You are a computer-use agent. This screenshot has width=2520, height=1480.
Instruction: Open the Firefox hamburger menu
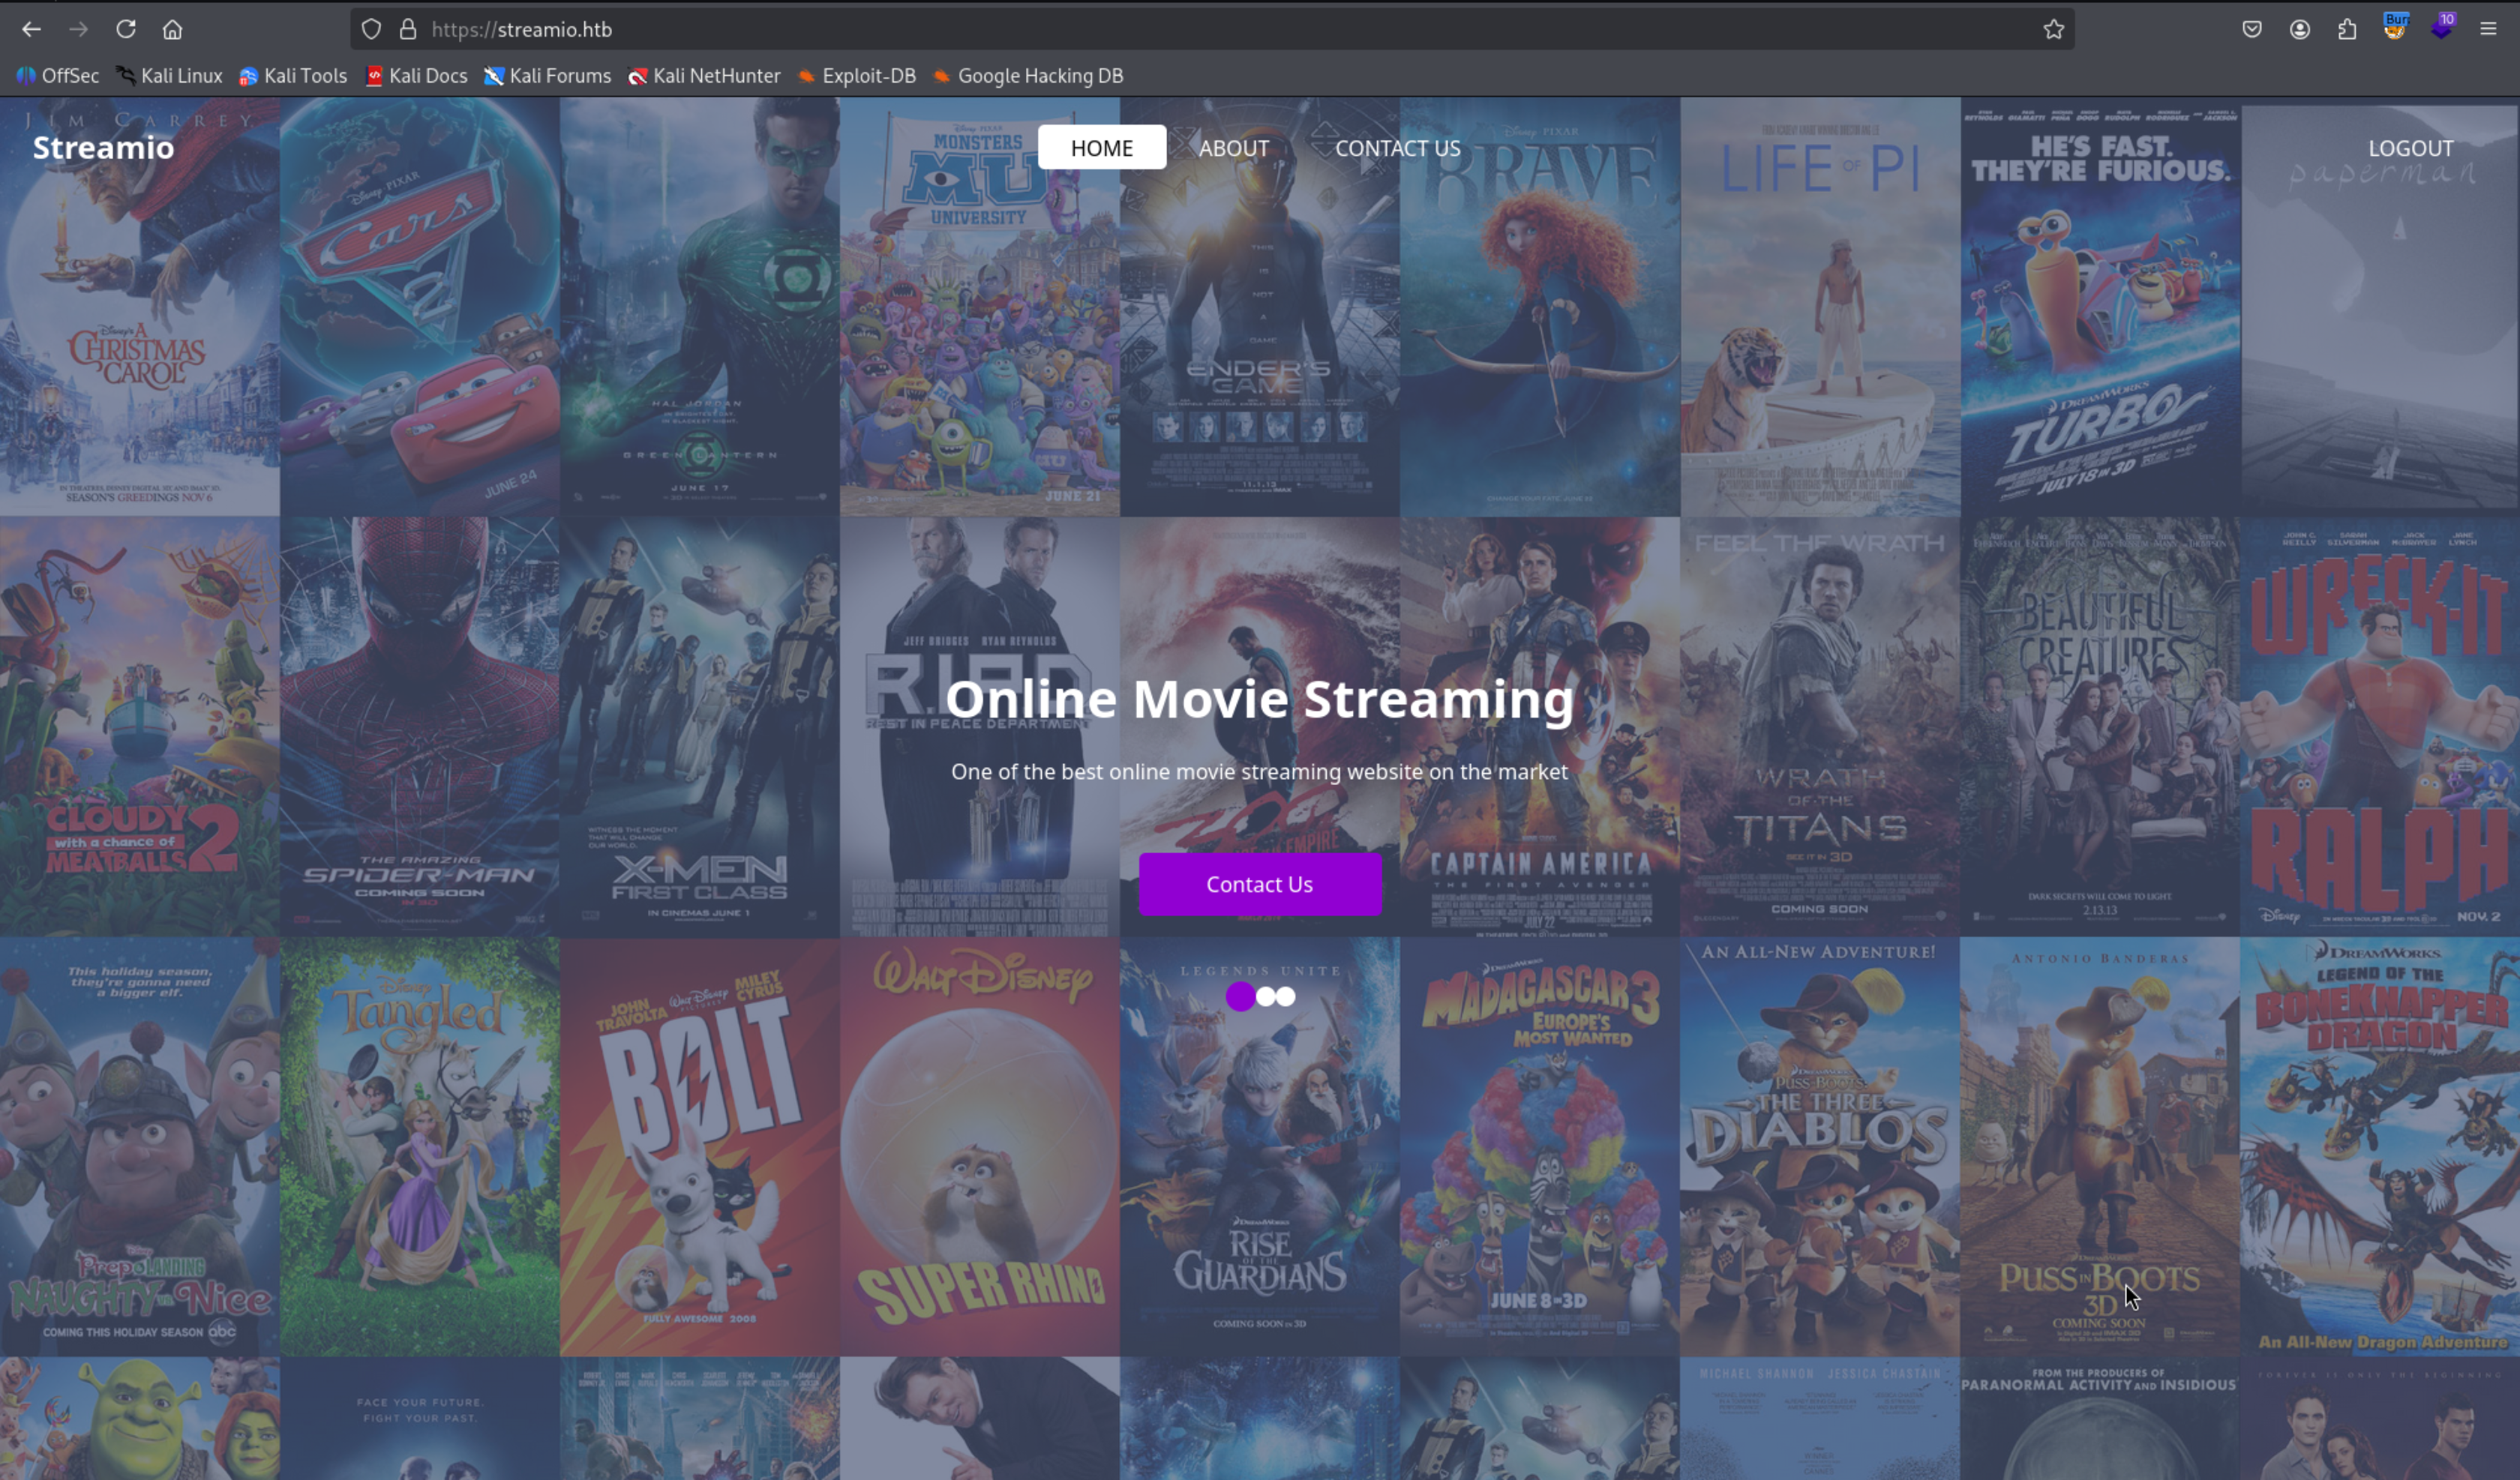2488,29
